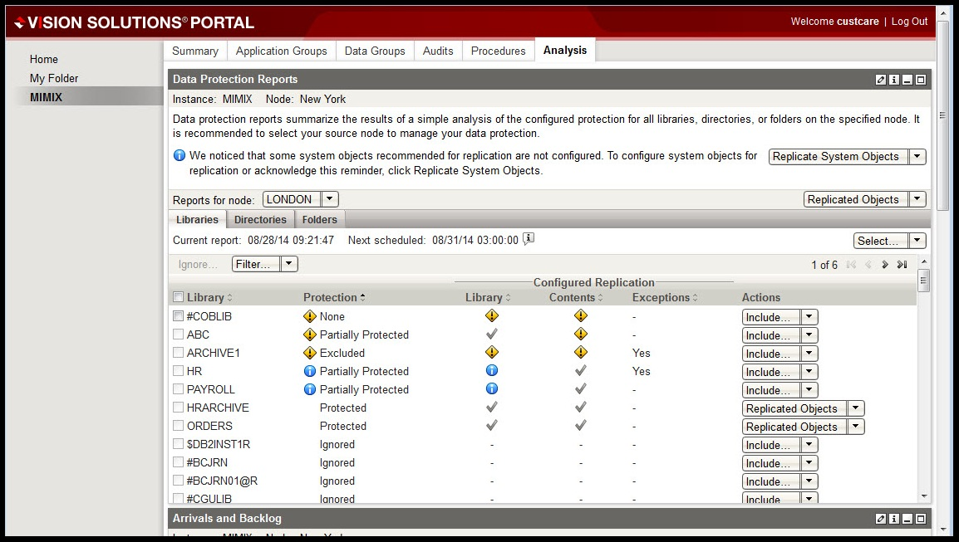This screenshot has width=959, height=542.
Task: Open Replicate System Objects dropdown arrow
Action: click(917, 157)
